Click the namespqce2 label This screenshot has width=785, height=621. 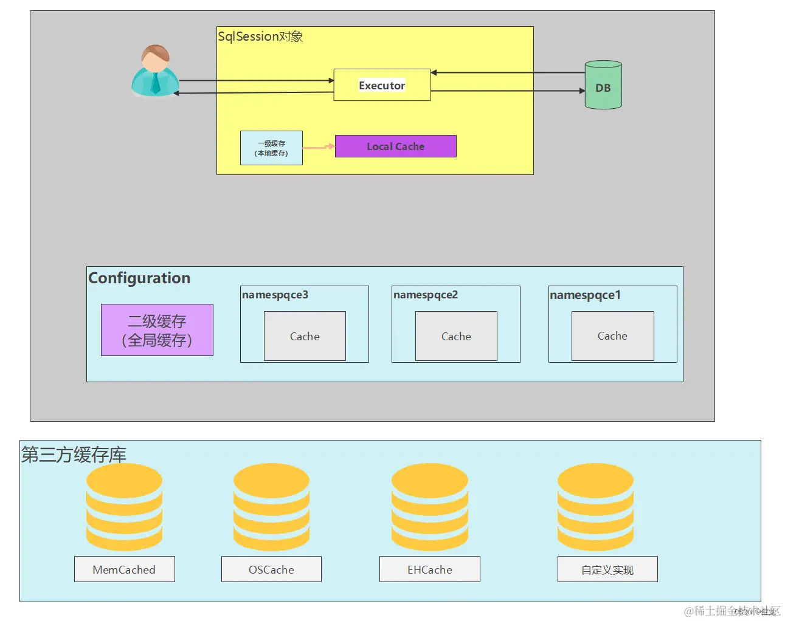pos(426,295)
